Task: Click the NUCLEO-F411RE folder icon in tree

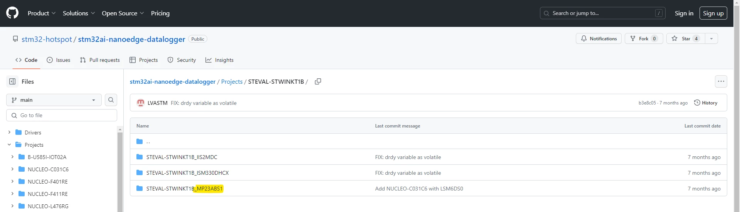Action: tap(22, 194)
